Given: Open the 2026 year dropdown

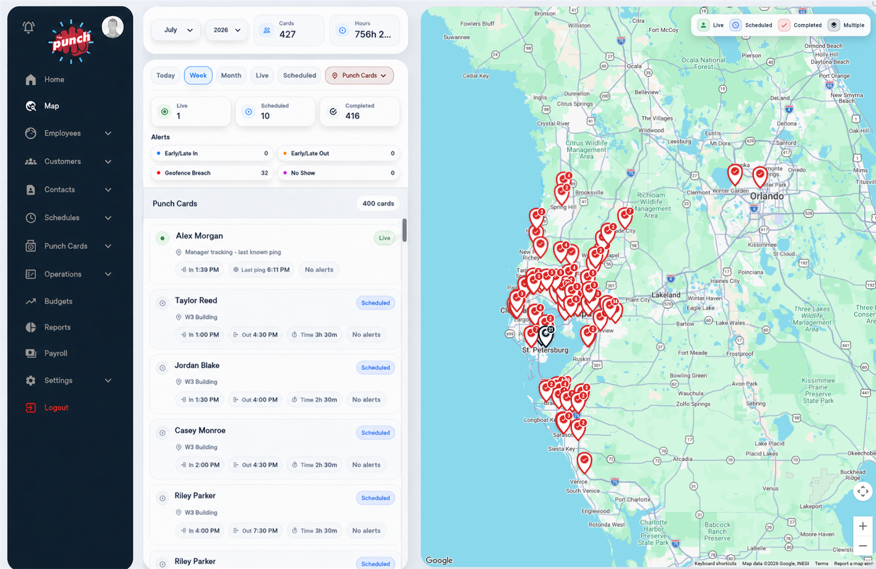Looking at the screenshot, I should point(227,30).
